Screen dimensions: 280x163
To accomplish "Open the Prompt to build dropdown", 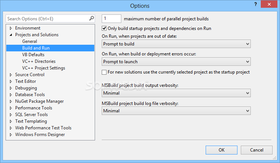I will pos(176,44).
